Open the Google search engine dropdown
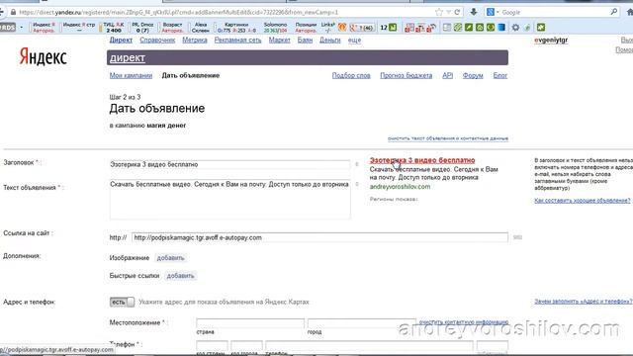The width and height of the screenshot is (633, 356). (497, 13)
